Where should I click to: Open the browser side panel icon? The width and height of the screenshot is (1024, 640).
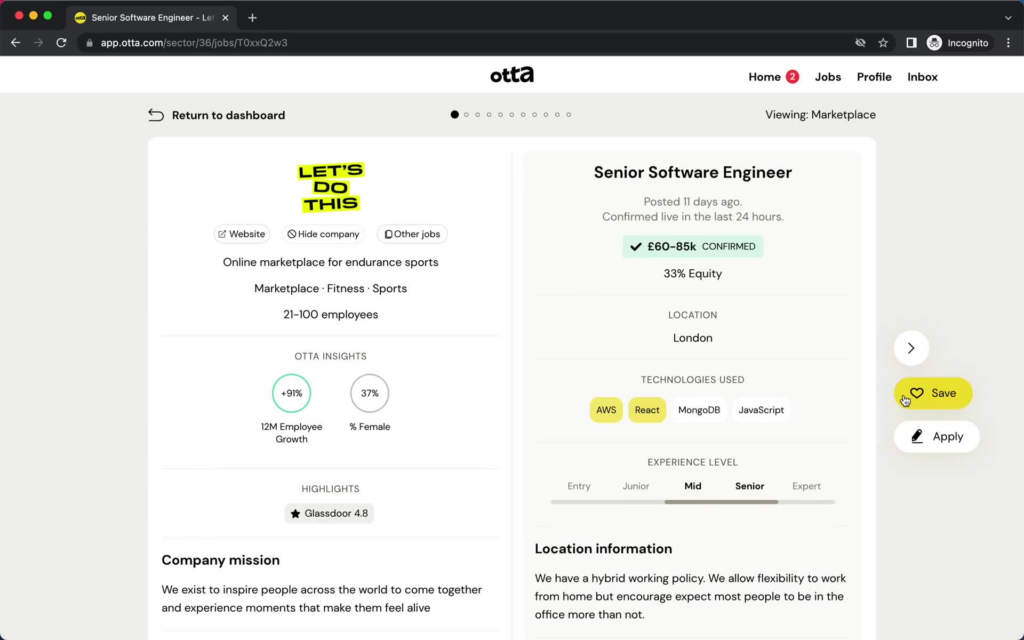click(911, 43)
